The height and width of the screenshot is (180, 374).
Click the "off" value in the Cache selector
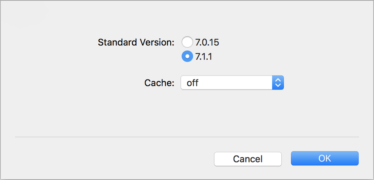pyautogui.click(x=193, y=83)
